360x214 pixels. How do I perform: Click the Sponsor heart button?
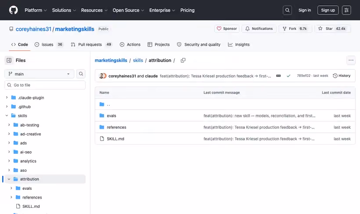click(227, 29)
